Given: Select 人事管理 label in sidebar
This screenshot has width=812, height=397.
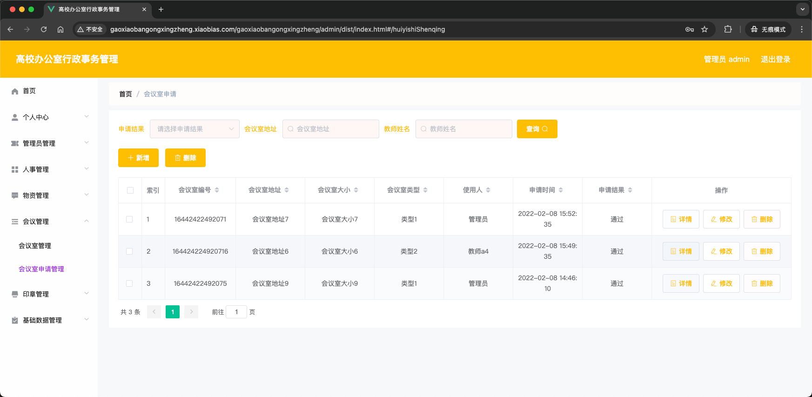Looking at the screenshot, I should (36, 169).
